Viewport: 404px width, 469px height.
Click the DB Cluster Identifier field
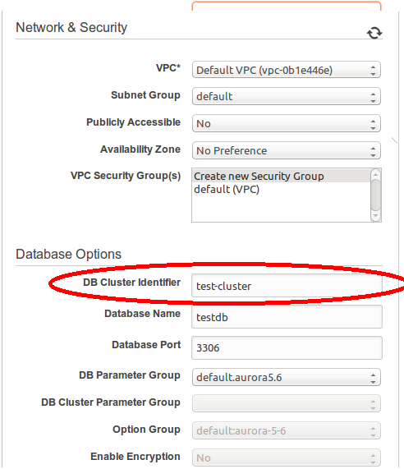click(287, 286)
